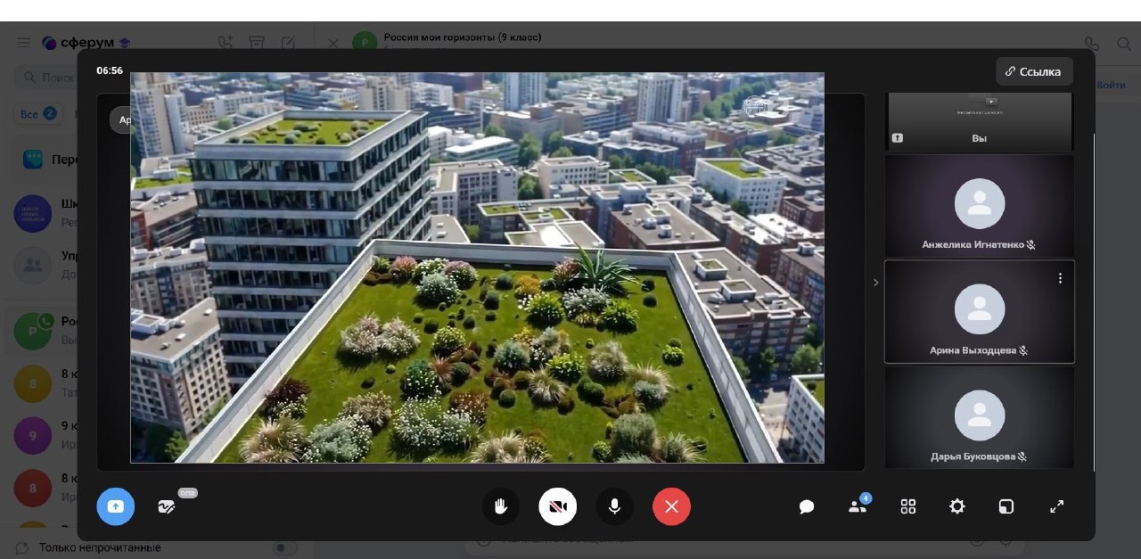Open options menu for Арина Выходцева
The width and height of the screenshot is (1141, 559).
[1060, 278]
